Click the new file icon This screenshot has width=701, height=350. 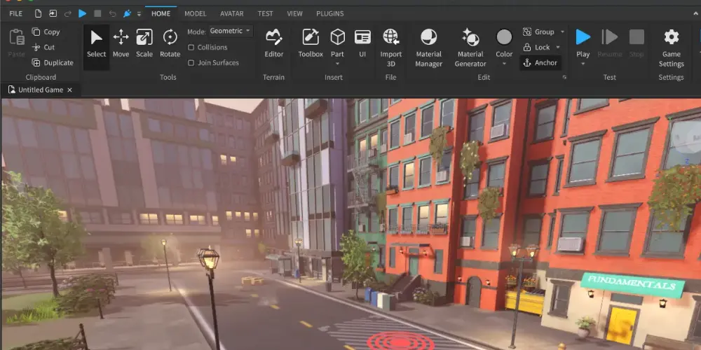point(38,13)
